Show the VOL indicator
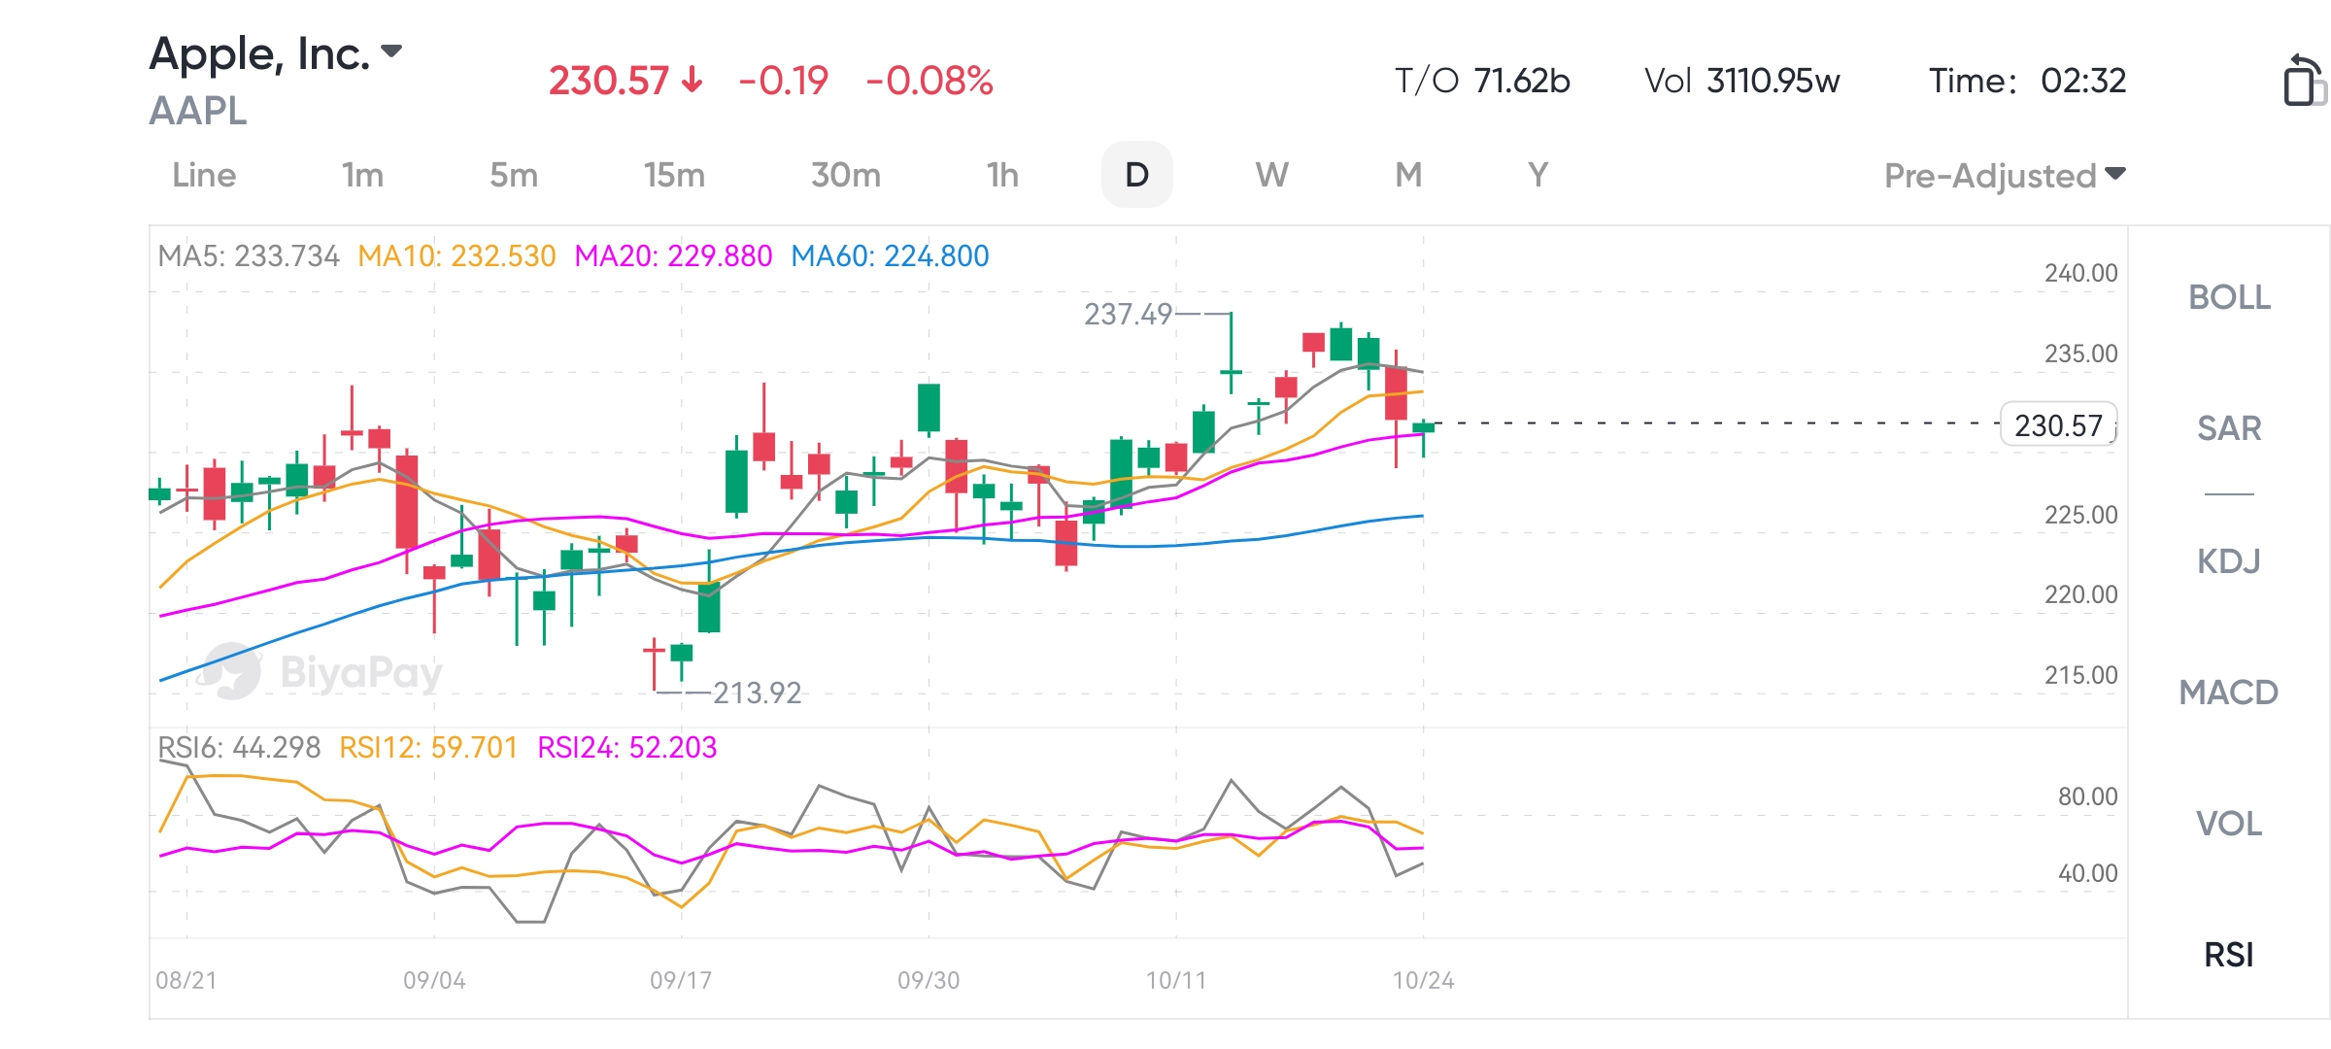Viewport: 2331px width, 1049px height. 2229,824
